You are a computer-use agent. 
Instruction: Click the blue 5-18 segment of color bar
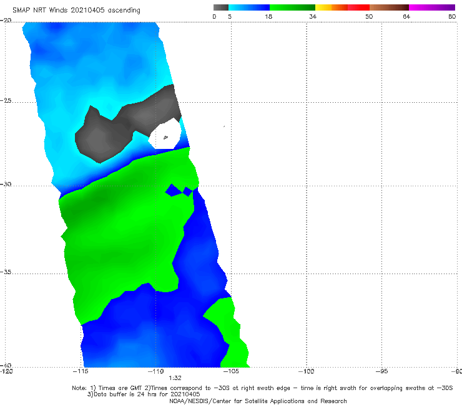(x=249, y=7)
